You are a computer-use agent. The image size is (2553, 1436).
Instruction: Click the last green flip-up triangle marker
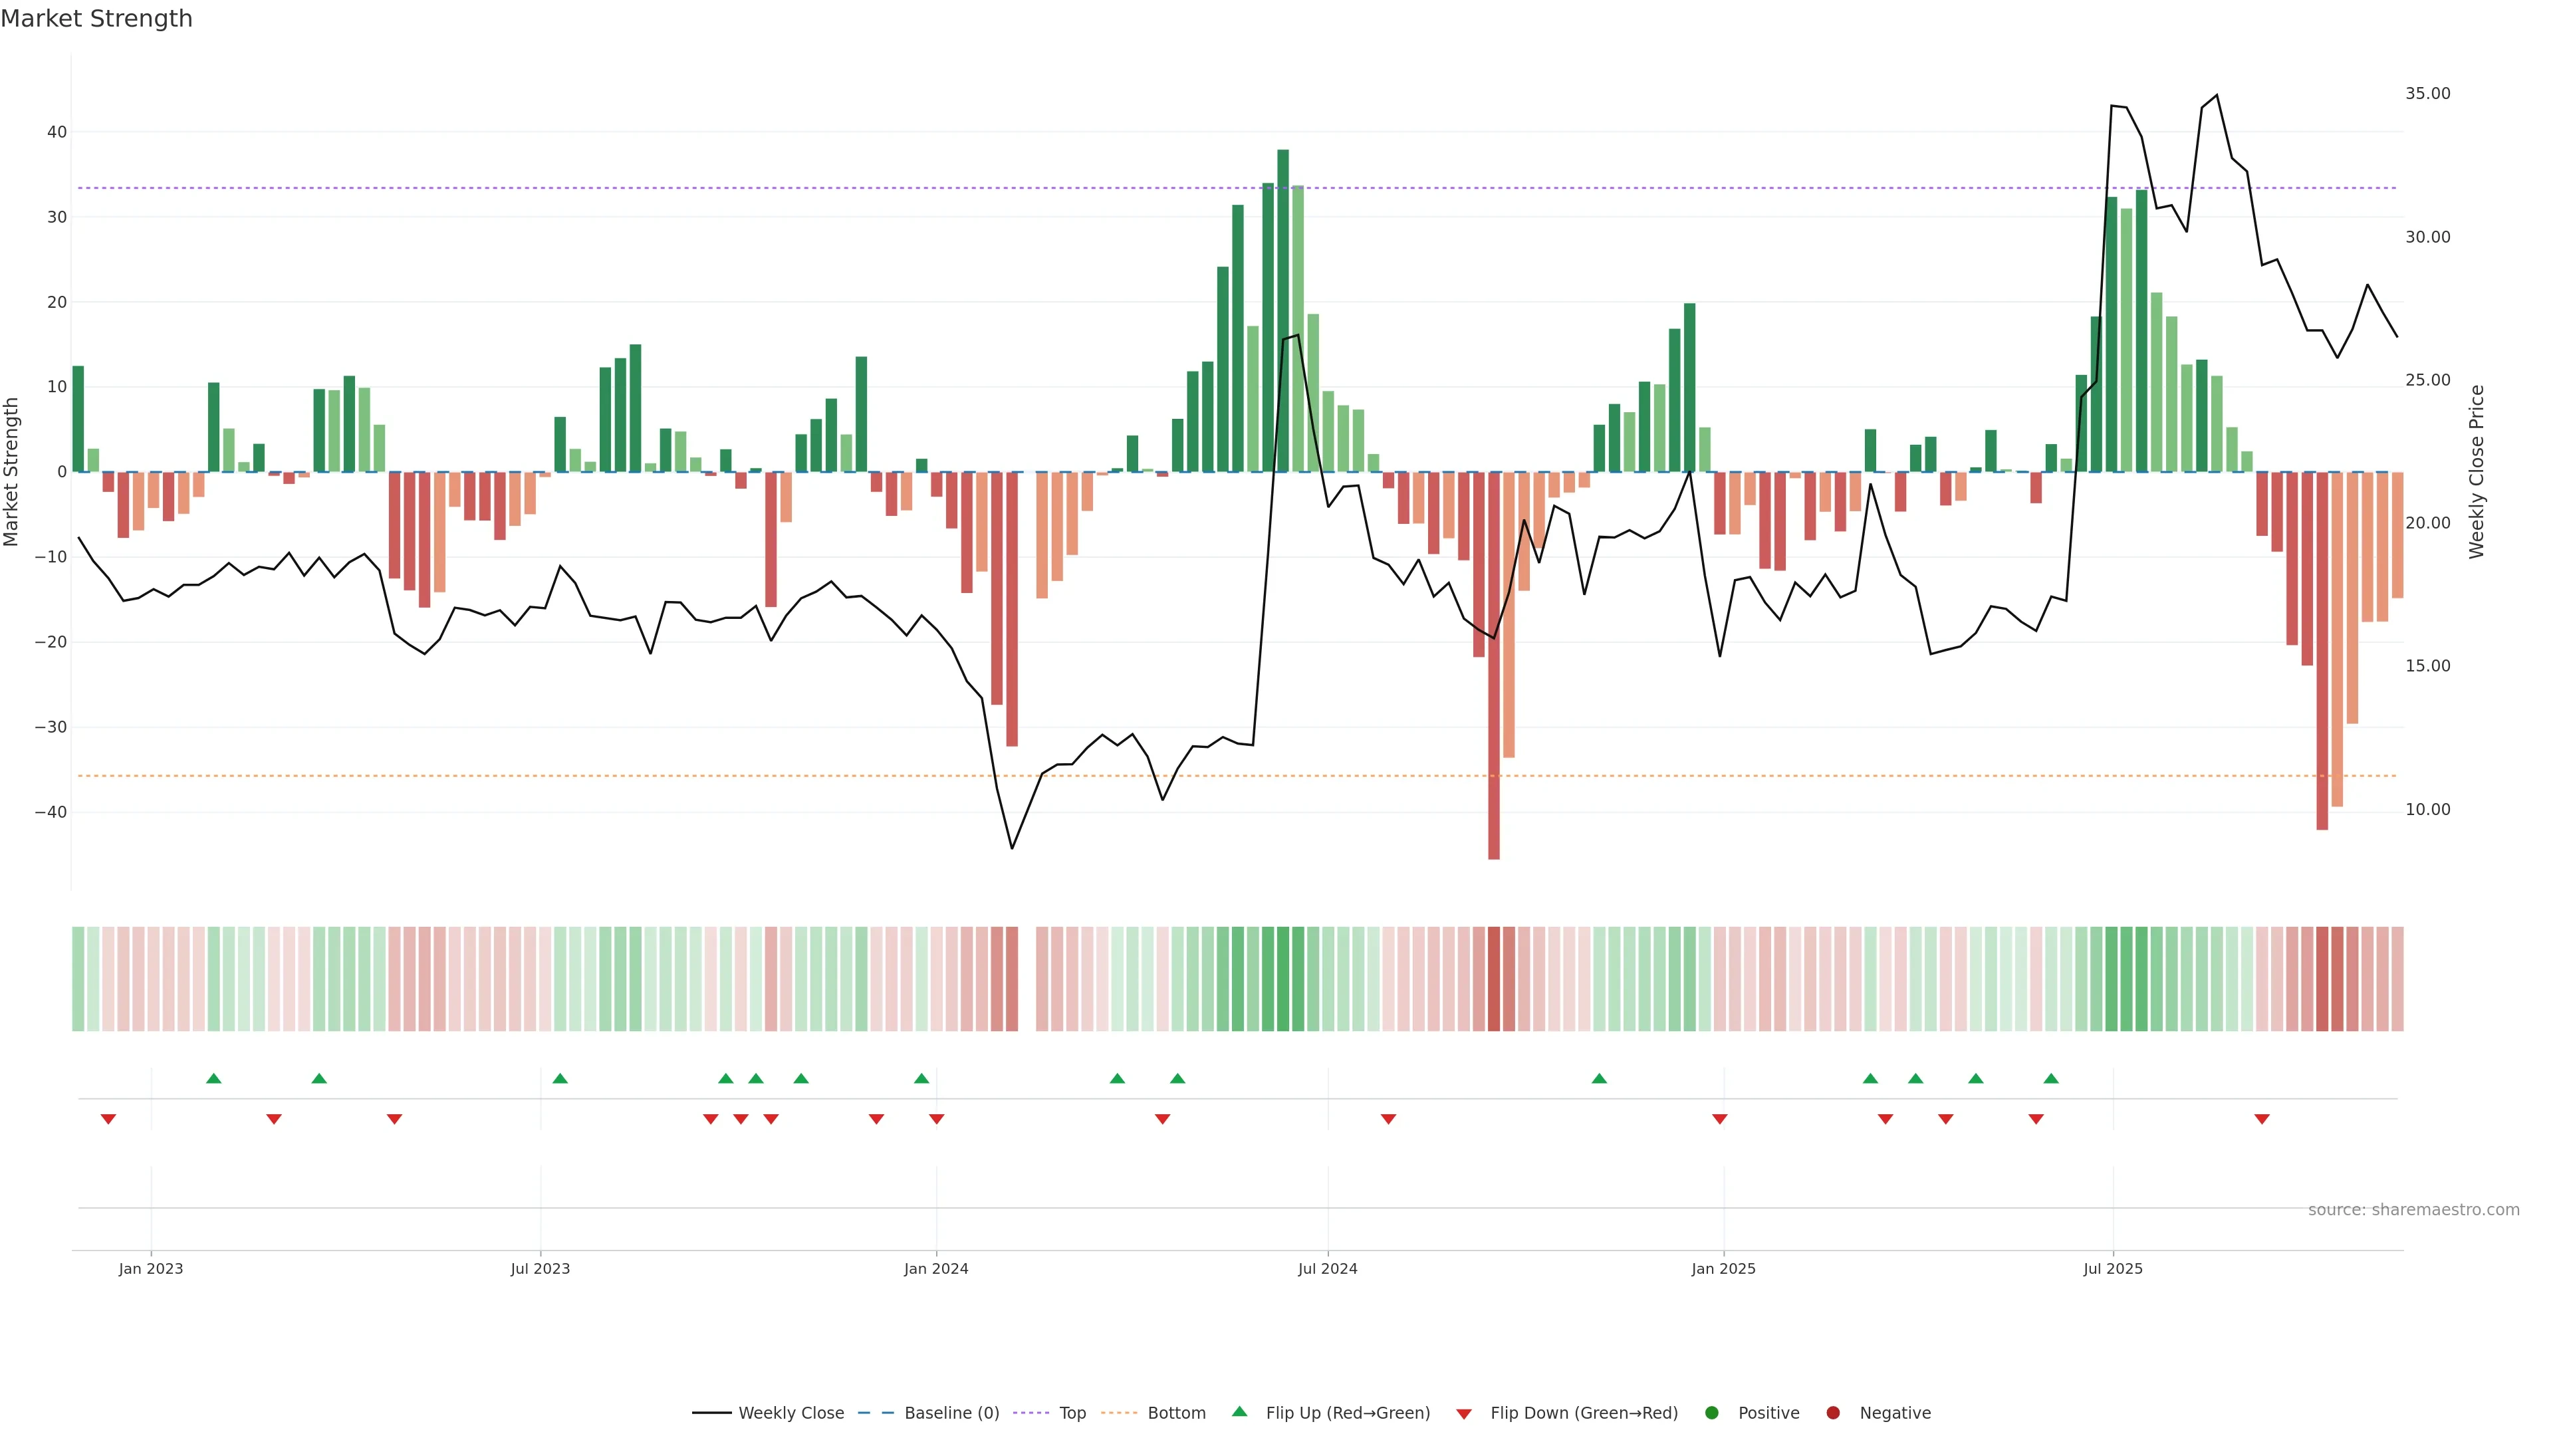point(2052,1078)
